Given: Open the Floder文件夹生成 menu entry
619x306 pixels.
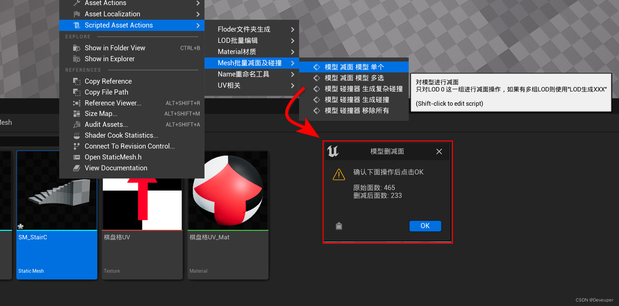Looking at the screenshot, I should click(x=252, y=30).
